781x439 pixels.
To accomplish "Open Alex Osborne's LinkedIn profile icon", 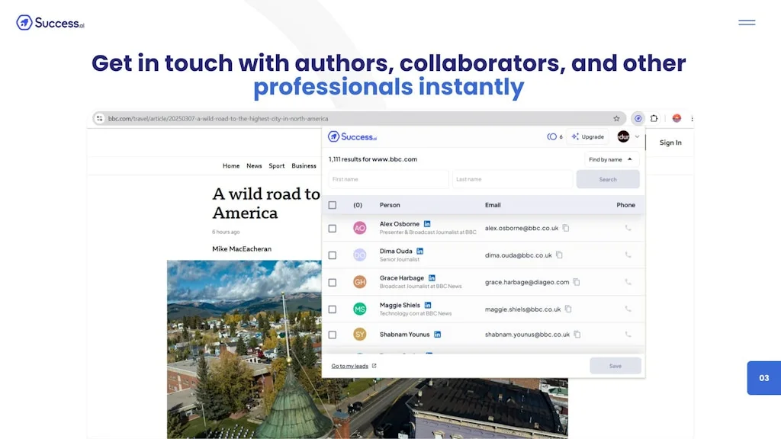I will pyautogui.click(x=426, y=223).
